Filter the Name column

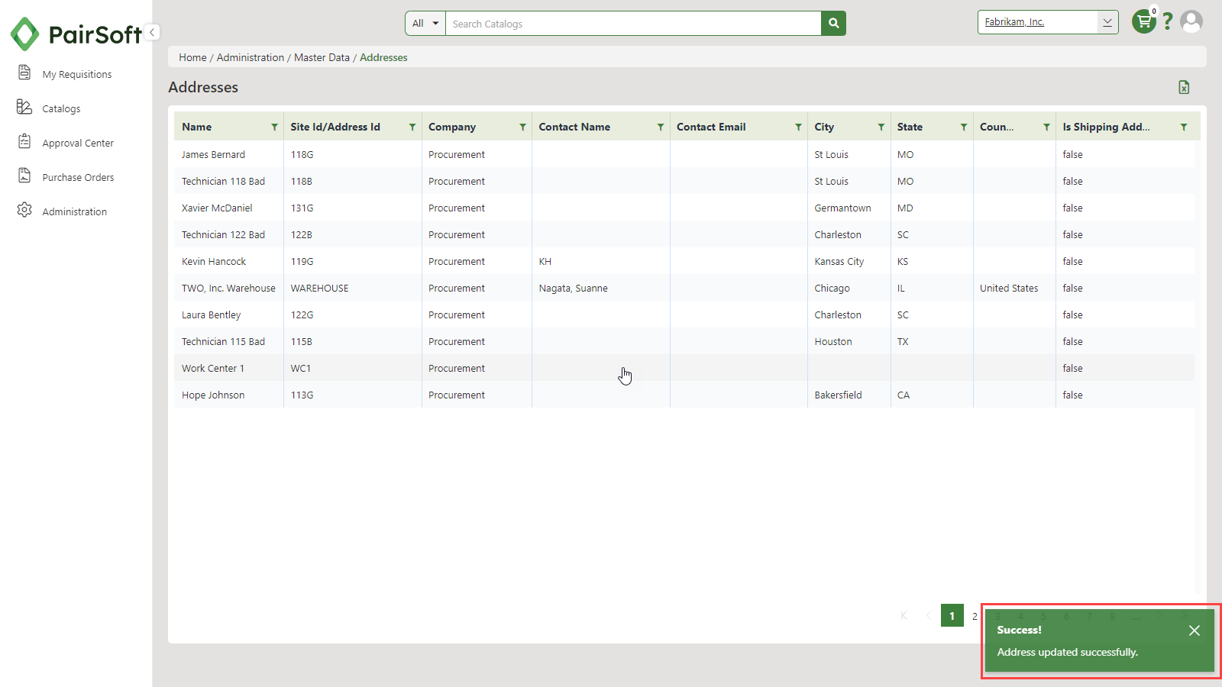(274, 127)
